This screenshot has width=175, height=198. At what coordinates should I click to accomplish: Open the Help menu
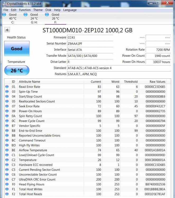[57, 10]
